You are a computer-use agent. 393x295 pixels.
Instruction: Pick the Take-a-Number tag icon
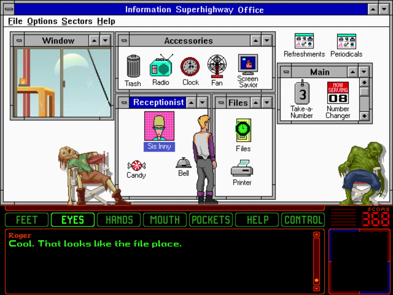(x=302, y=92)
